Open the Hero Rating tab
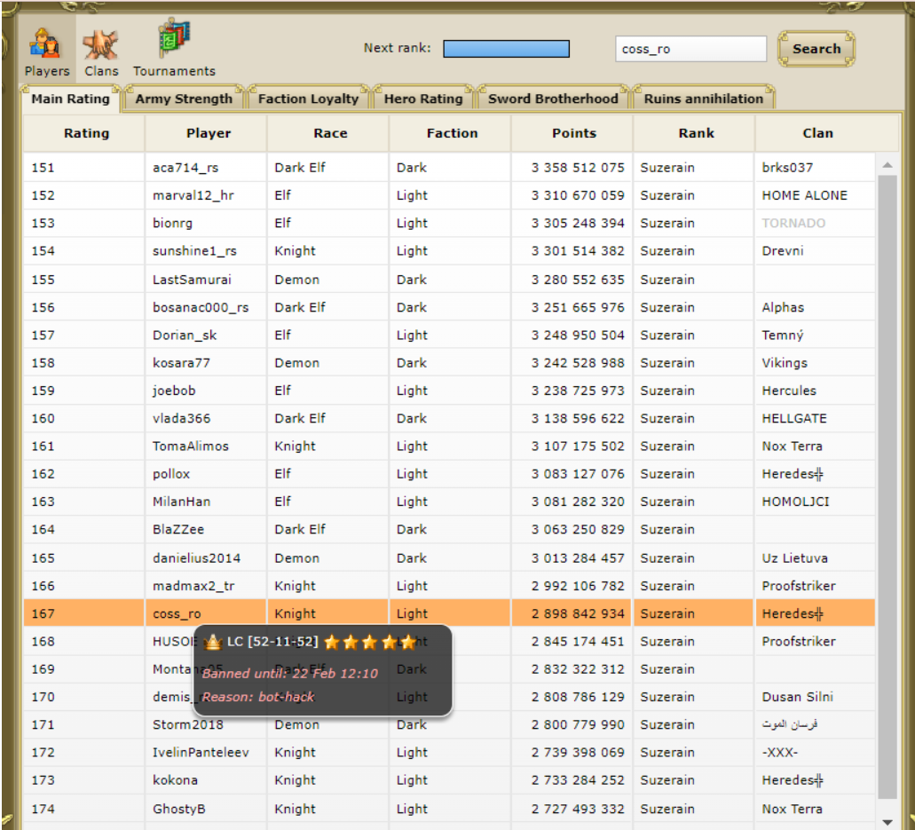Screen dimensions: 915x830 click(423, 99)
